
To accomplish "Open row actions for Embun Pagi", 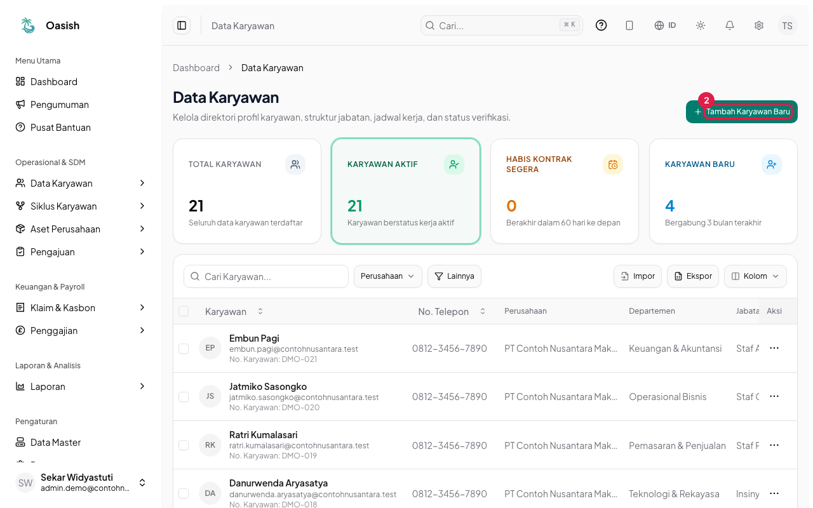I will (774, 348).
